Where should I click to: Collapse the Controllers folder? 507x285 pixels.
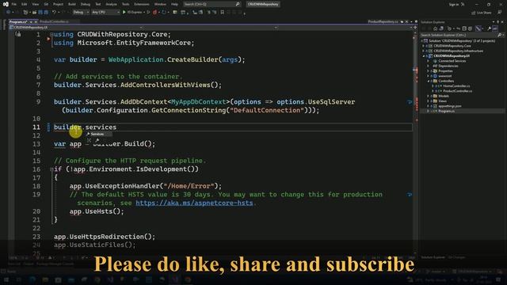point(428,81)
